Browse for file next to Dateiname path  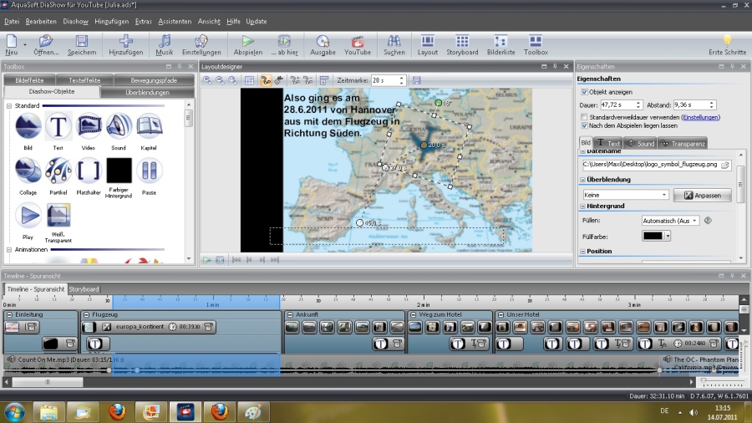pos(725,166)
